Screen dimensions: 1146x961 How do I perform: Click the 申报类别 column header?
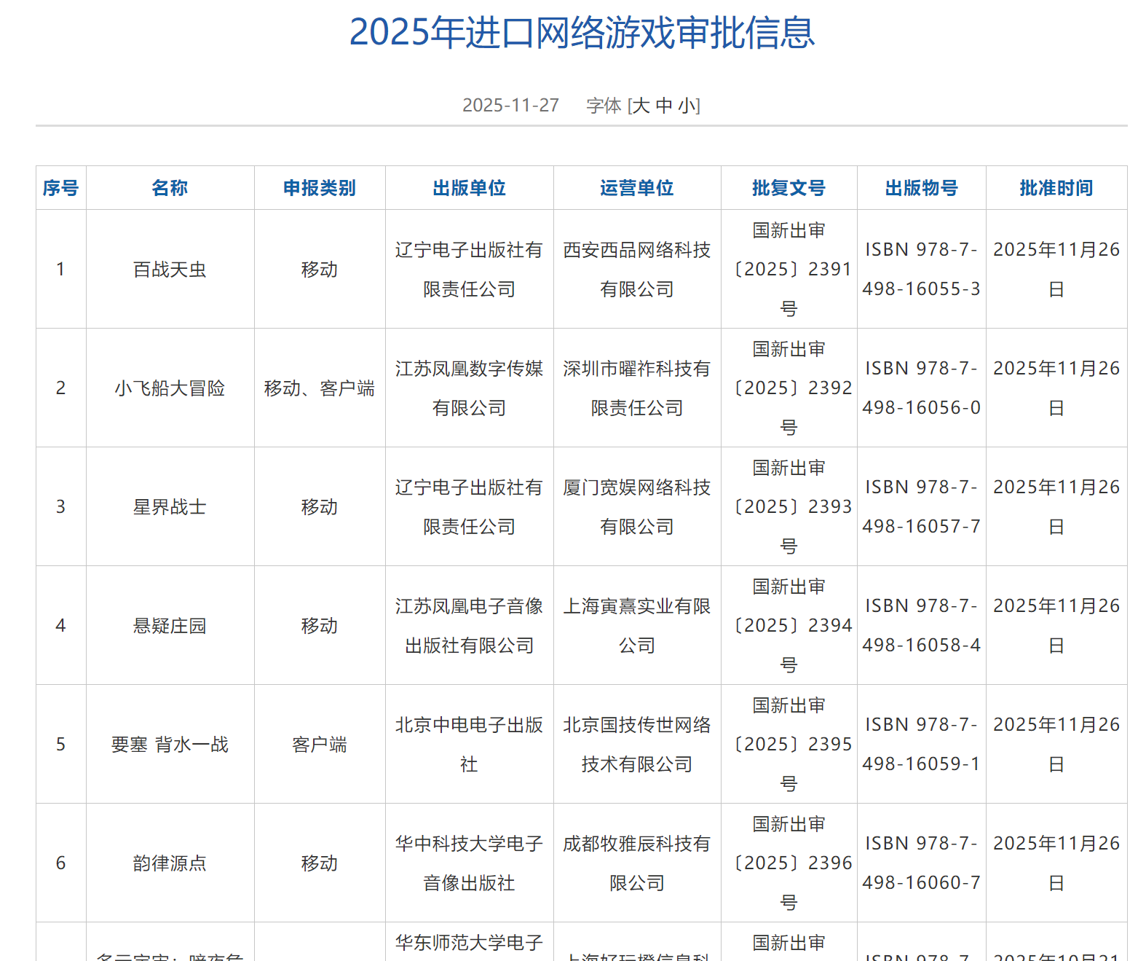pos(320,188)
